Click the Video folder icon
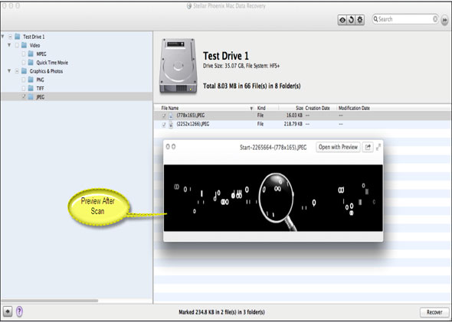Viewport: 452px width, 322px height. [x=24, y=45]
